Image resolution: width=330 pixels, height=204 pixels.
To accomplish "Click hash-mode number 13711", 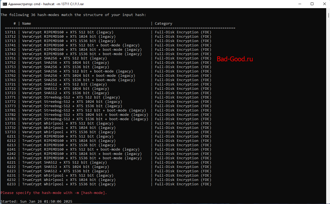I will pos(10,32).
